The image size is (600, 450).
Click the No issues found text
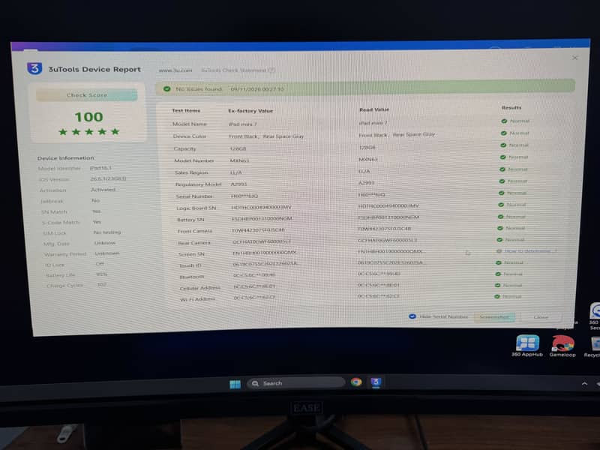(199, 89)
